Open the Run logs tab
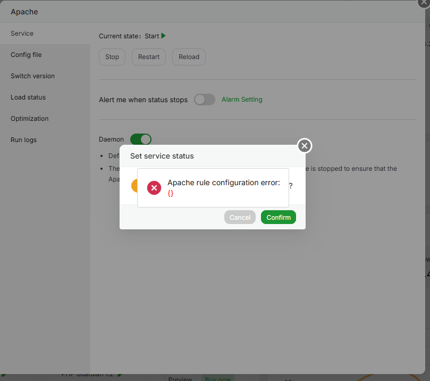The width and height of the screenshot is (430, 381). click(45, 140)
